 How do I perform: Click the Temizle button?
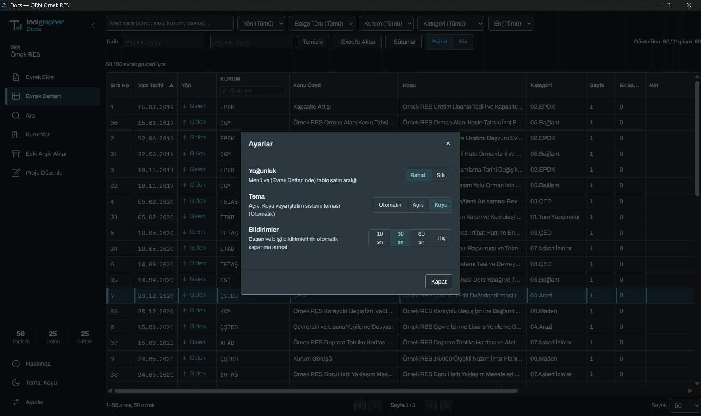313,42
